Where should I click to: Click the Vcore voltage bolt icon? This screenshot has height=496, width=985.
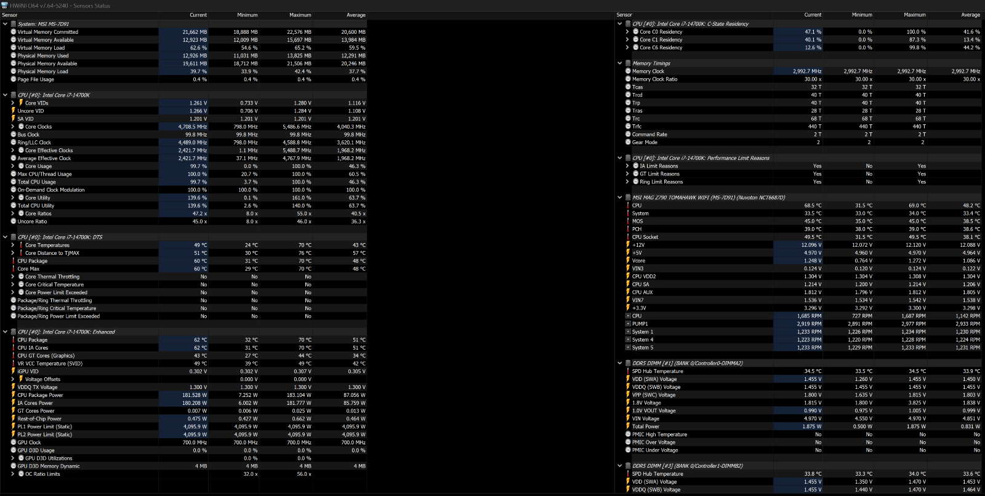(x=628, y=261)
